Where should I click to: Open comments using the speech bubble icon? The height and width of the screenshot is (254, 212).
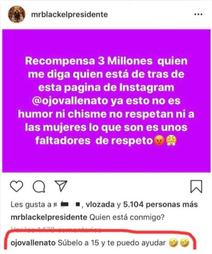pos(39,187)
